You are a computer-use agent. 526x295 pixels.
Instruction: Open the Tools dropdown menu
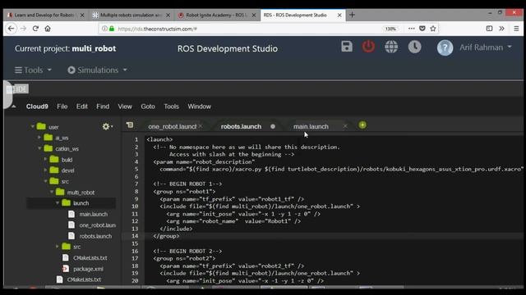(x=33, y=70)
